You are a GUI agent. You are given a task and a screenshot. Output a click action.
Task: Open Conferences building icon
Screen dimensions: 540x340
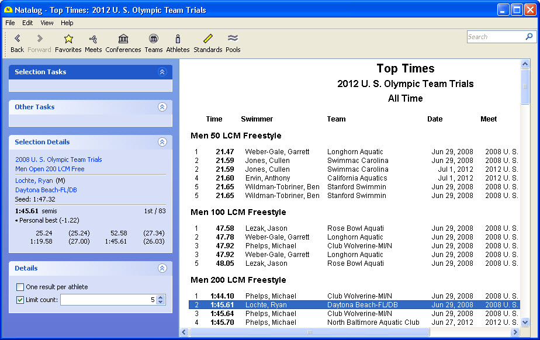[123, 39]
